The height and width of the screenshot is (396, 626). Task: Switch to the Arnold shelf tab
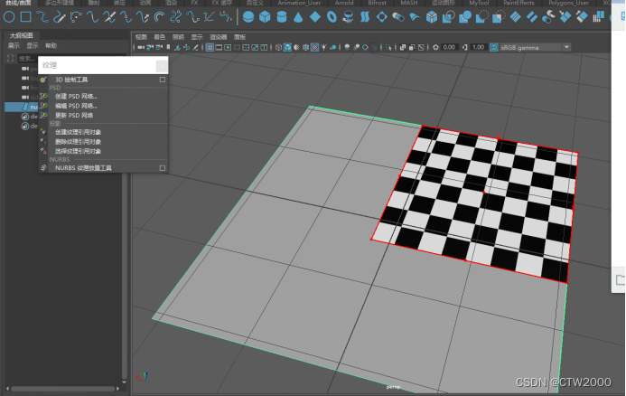344,3
